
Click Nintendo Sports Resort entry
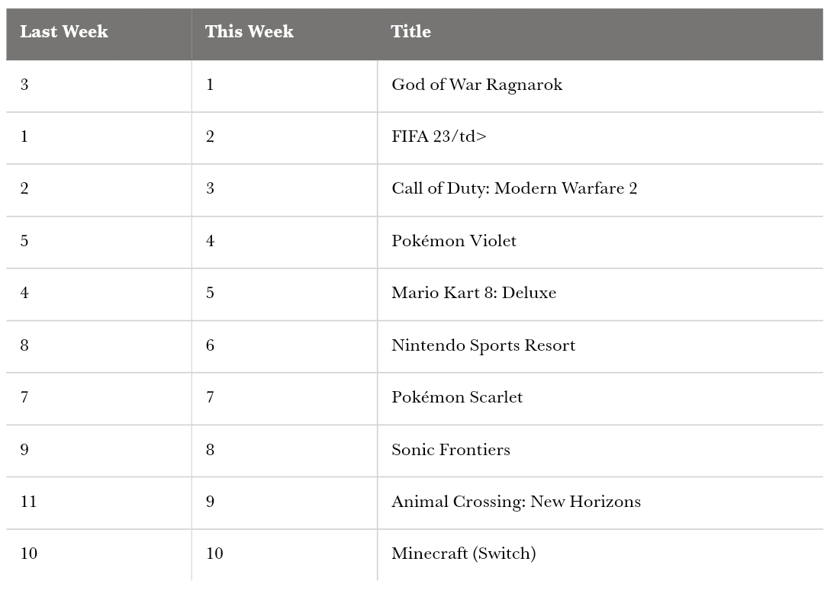coord(483,345)
